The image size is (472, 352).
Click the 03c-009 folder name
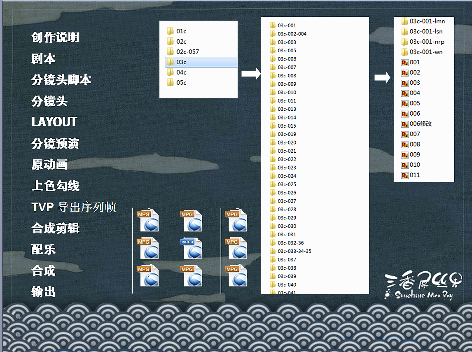point(287,84)
